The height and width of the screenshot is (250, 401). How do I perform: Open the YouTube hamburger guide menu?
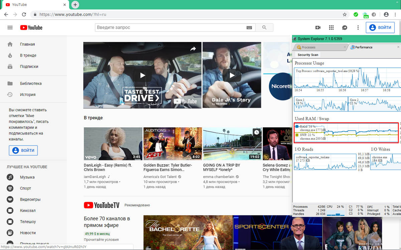pyautogui.click(x=10, y=28)
